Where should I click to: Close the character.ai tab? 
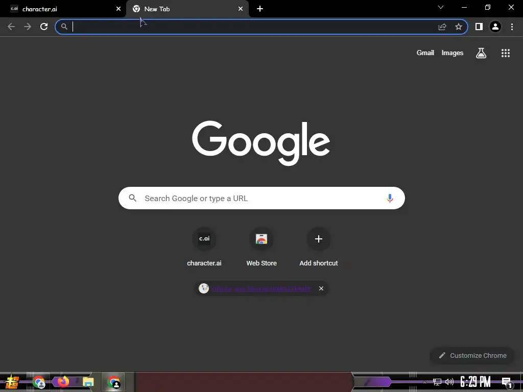coord(118,9)
